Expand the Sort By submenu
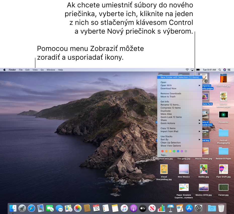 click(180, 139)
